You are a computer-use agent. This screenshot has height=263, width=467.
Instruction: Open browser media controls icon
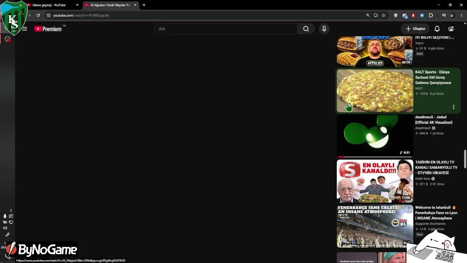[444, 15]
